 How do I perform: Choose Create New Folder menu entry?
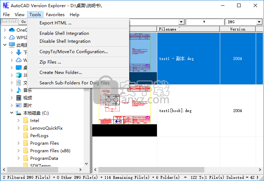coord(78,73)
